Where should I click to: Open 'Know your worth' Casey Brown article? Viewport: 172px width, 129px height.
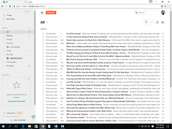pos(88,66)
